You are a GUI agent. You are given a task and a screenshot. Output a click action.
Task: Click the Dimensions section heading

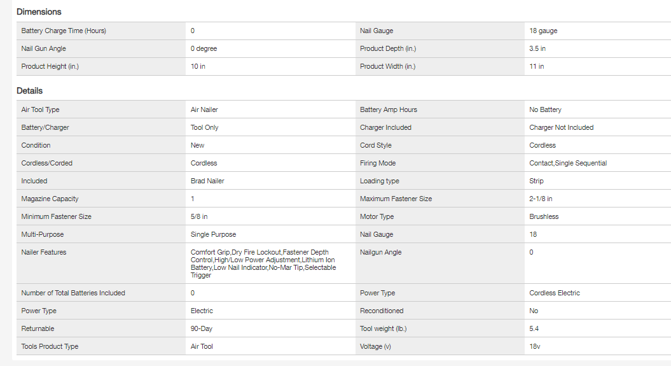coord(39,11)
